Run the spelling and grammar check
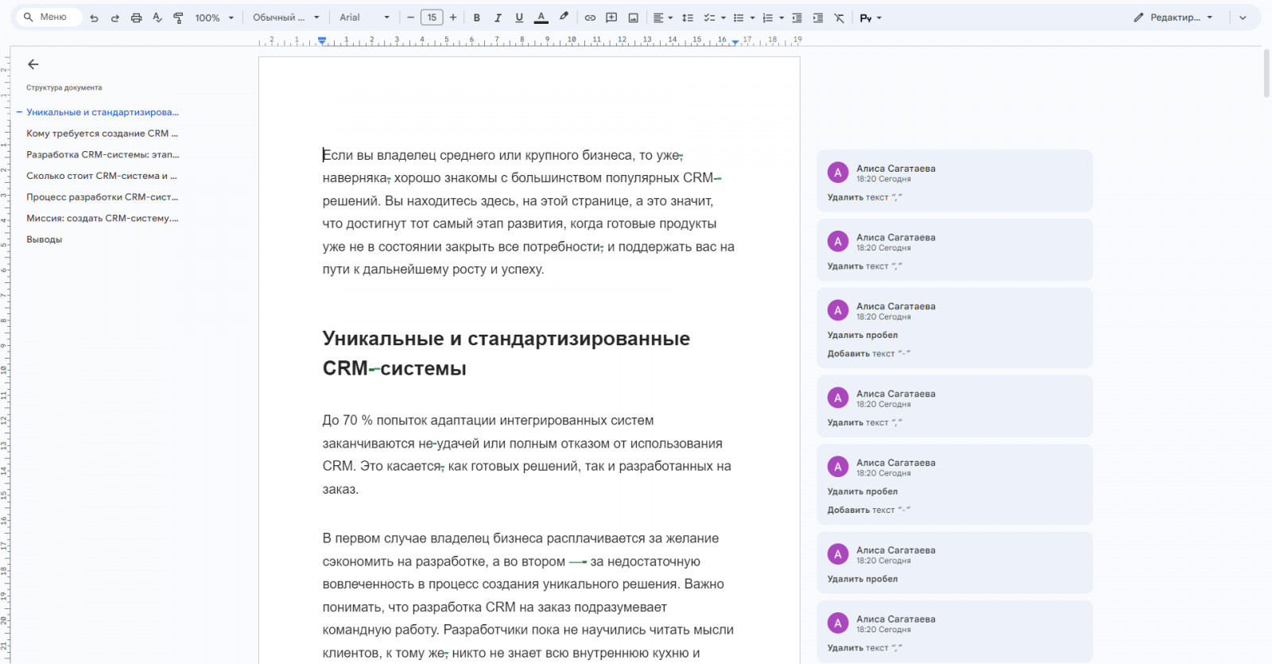Image resolution: width=1272 pixels, height=664 pixels. pyautogui.click(x=157, y=17)
